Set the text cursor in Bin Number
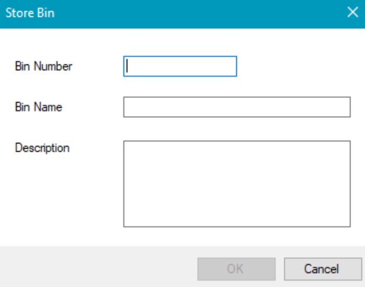 click(180, 66)
